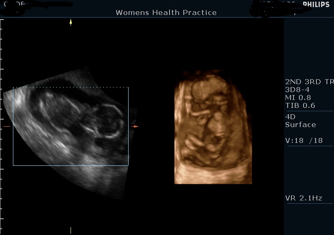The height and width of the screenshot is (235, 334).
Task: Click the 'Womens Health Practice' header text
Action: 166,12
